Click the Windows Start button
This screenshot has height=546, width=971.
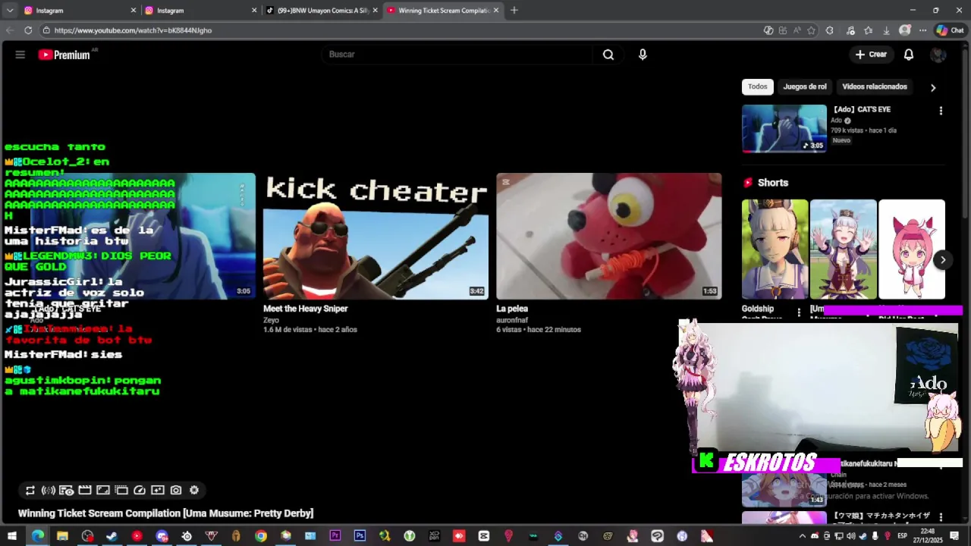[x=12, y=536]
